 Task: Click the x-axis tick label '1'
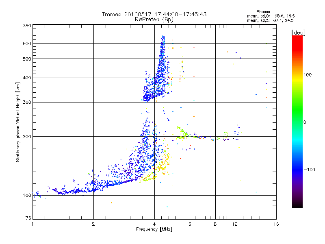pos(32,224)
